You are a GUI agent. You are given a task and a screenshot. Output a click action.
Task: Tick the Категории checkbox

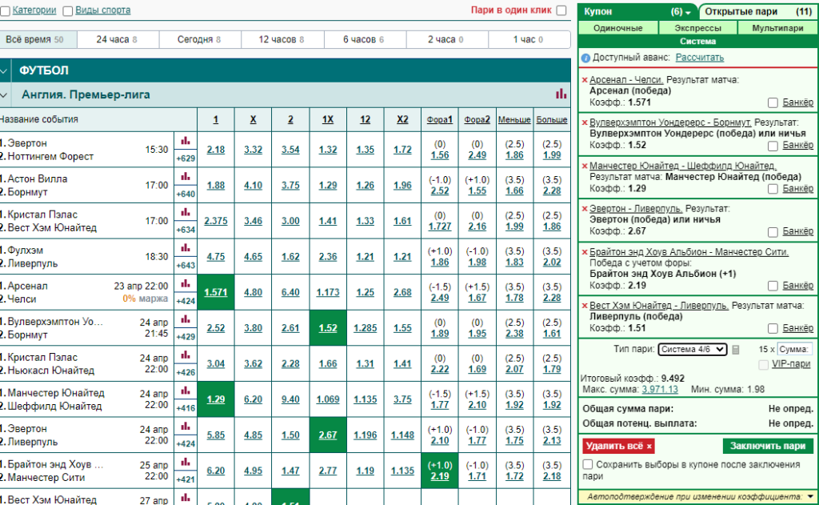pos(6,11)
